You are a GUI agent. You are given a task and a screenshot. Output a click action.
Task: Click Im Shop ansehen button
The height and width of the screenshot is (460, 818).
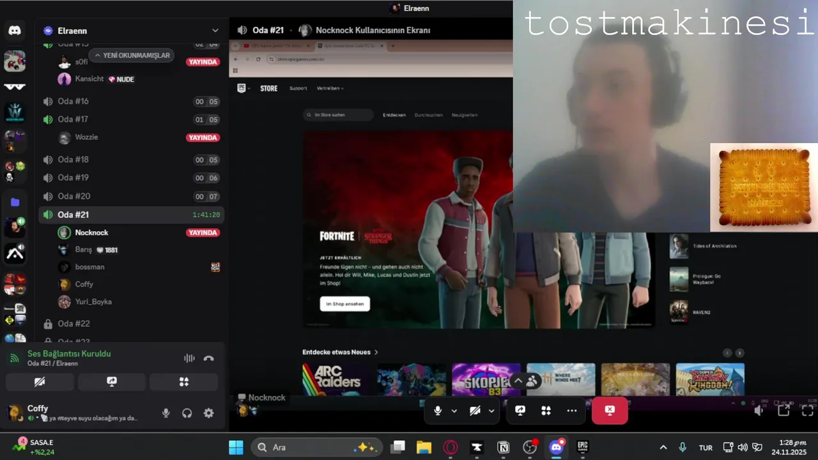coord(344,304)
